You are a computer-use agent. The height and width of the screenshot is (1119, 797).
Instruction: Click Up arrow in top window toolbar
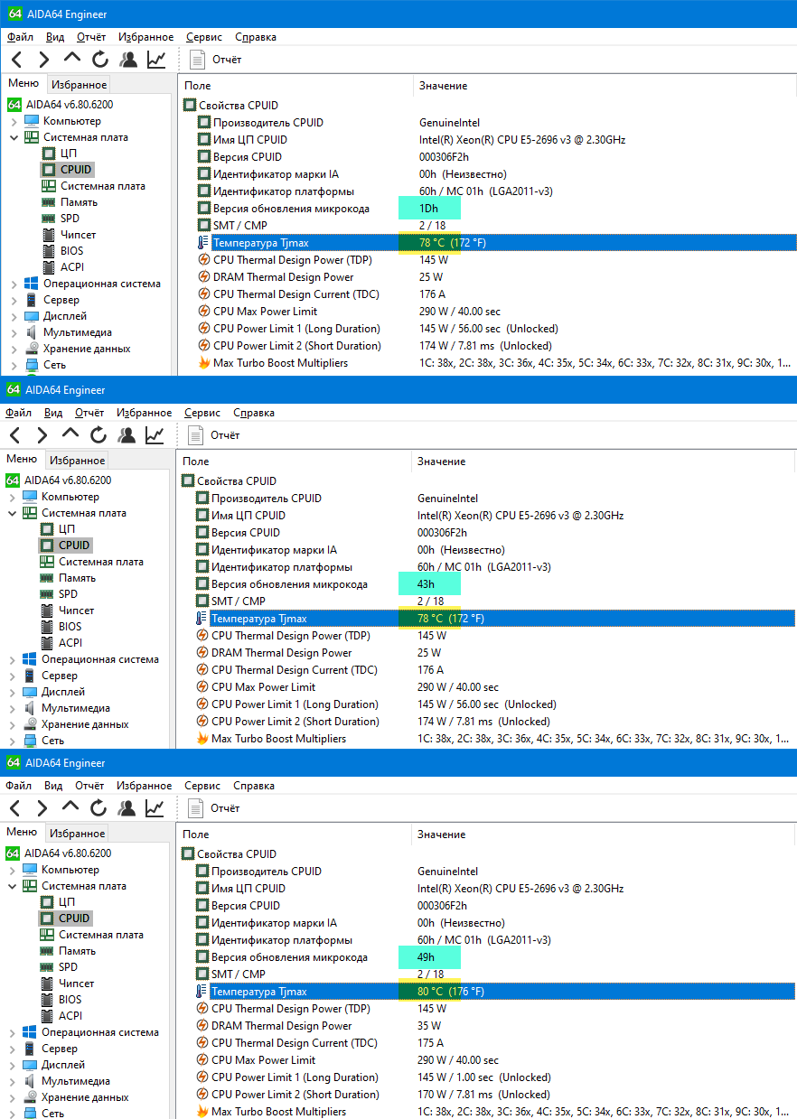point(72,58)
